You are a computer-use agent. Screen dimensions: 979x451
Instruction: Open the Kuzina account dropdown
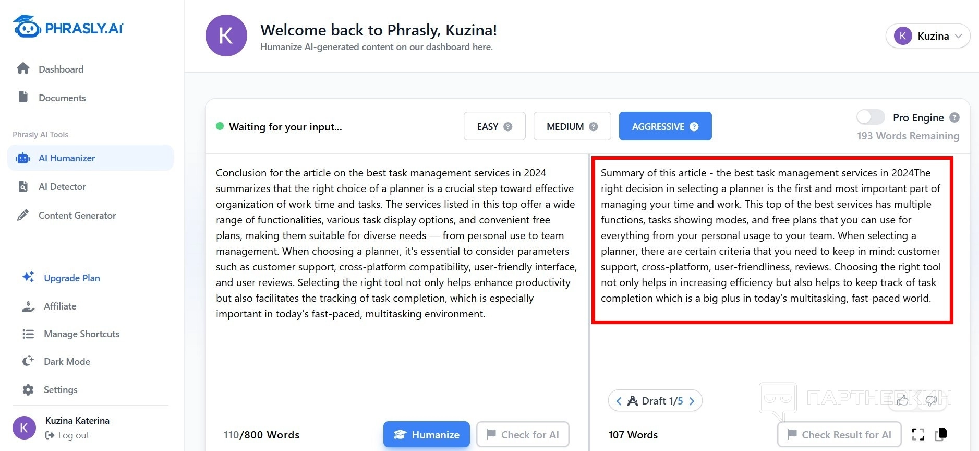[x=928, y=36]
